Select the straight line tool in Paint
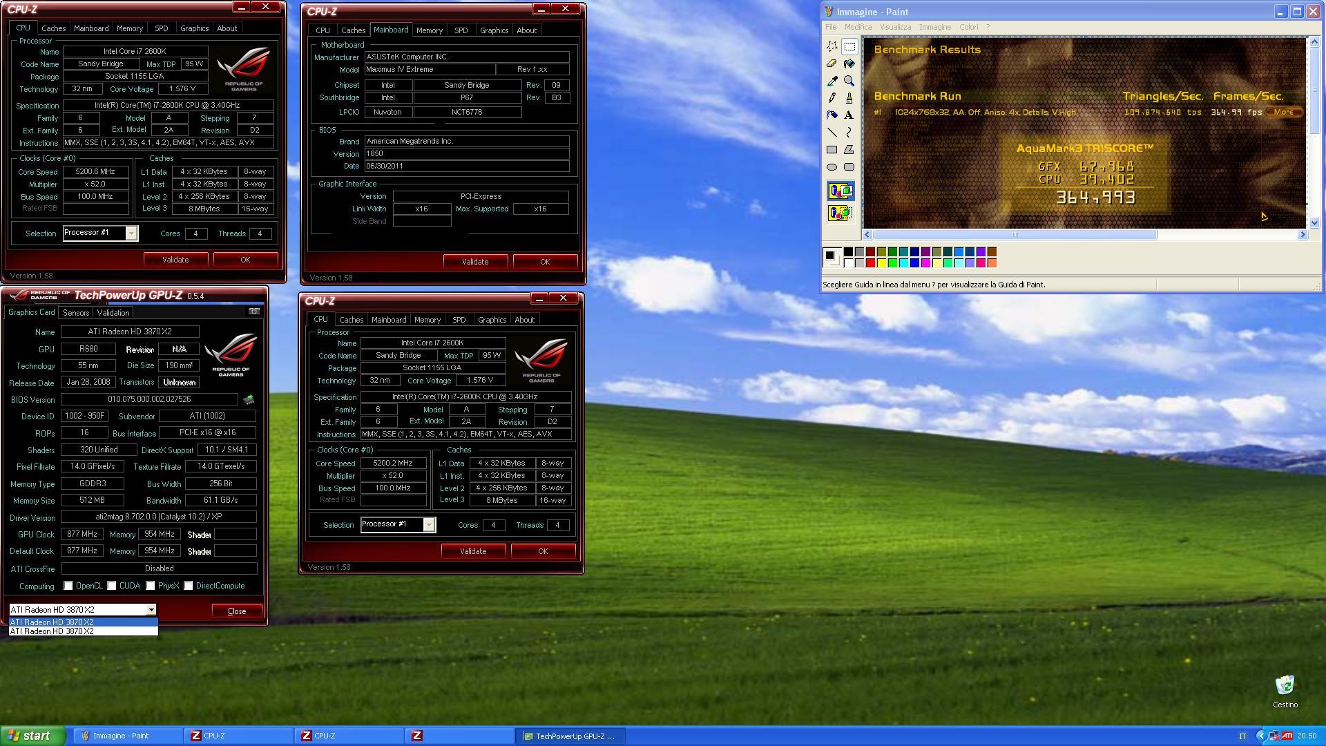 pos(832,133)
